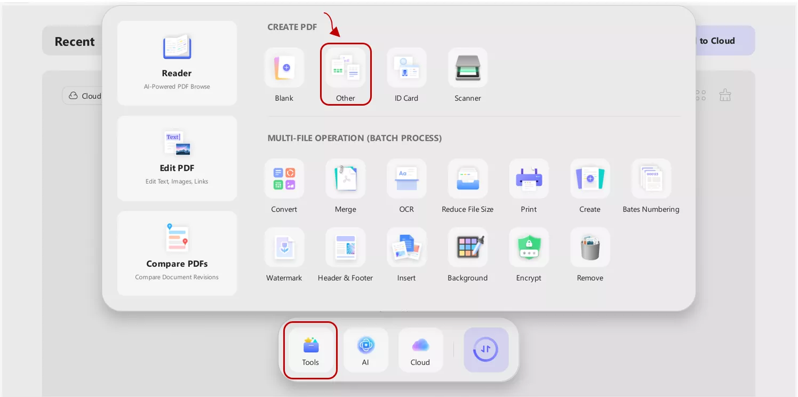798x397 pixels.
Task: Open the batch Convert tool
Action: [284, 179]
